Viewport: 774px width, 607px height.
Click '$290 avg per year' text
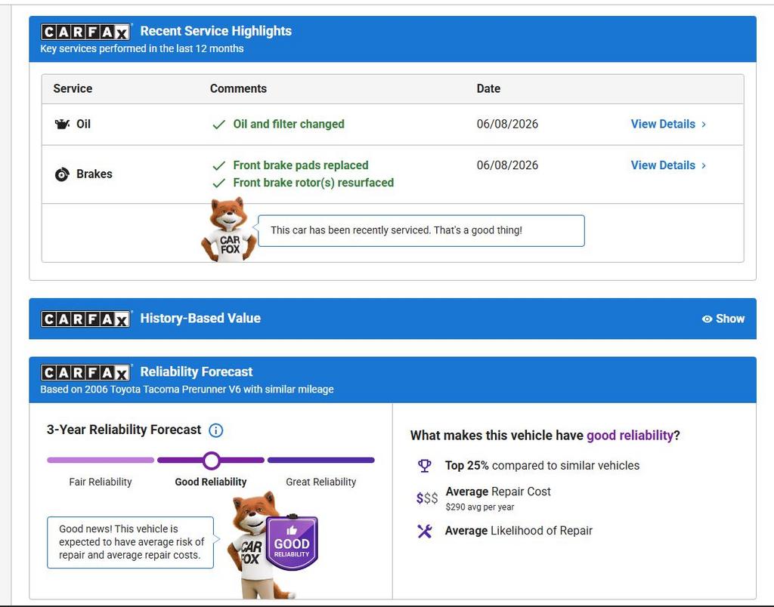point(480,507)
